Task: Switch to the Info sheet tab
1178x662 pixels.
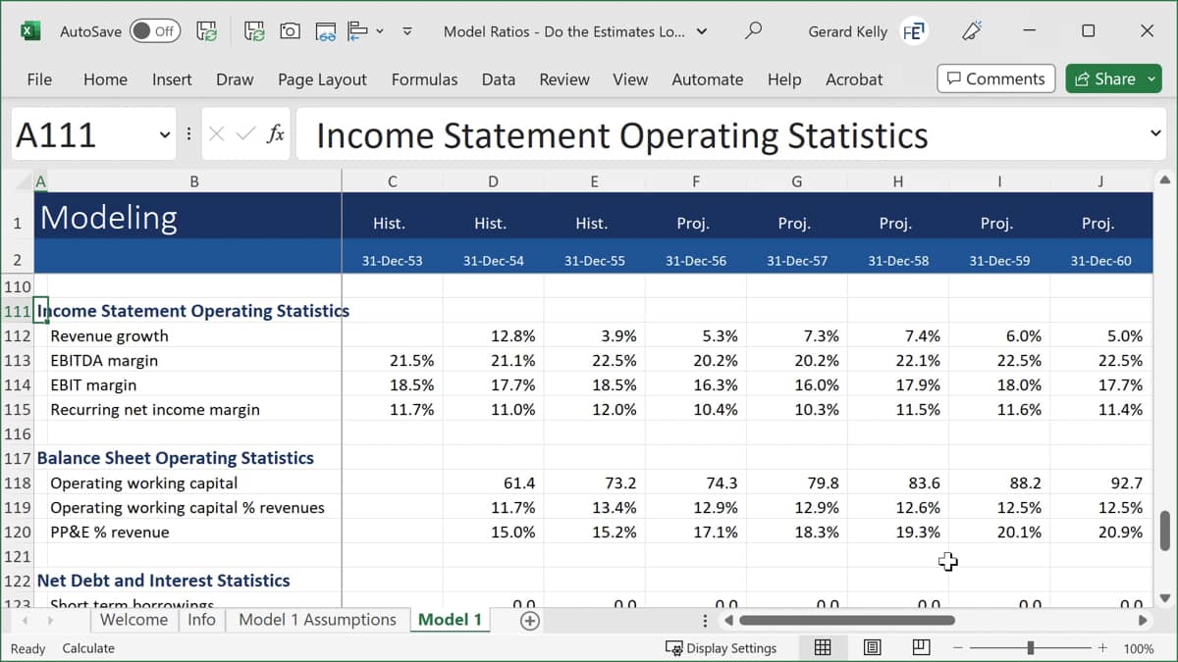Action: (x=201, y=620)
